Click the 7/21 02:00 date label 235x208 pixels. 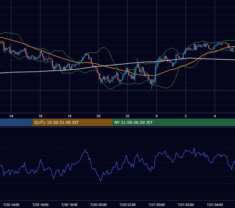tap(186, 205)
